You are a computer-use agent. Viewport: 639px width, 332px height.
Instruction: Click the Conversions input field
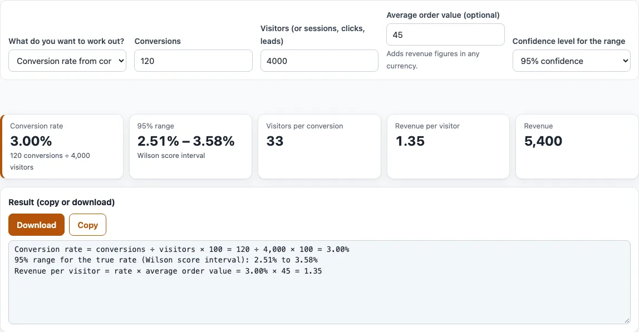pyautogui.click(x=193, y=61)
